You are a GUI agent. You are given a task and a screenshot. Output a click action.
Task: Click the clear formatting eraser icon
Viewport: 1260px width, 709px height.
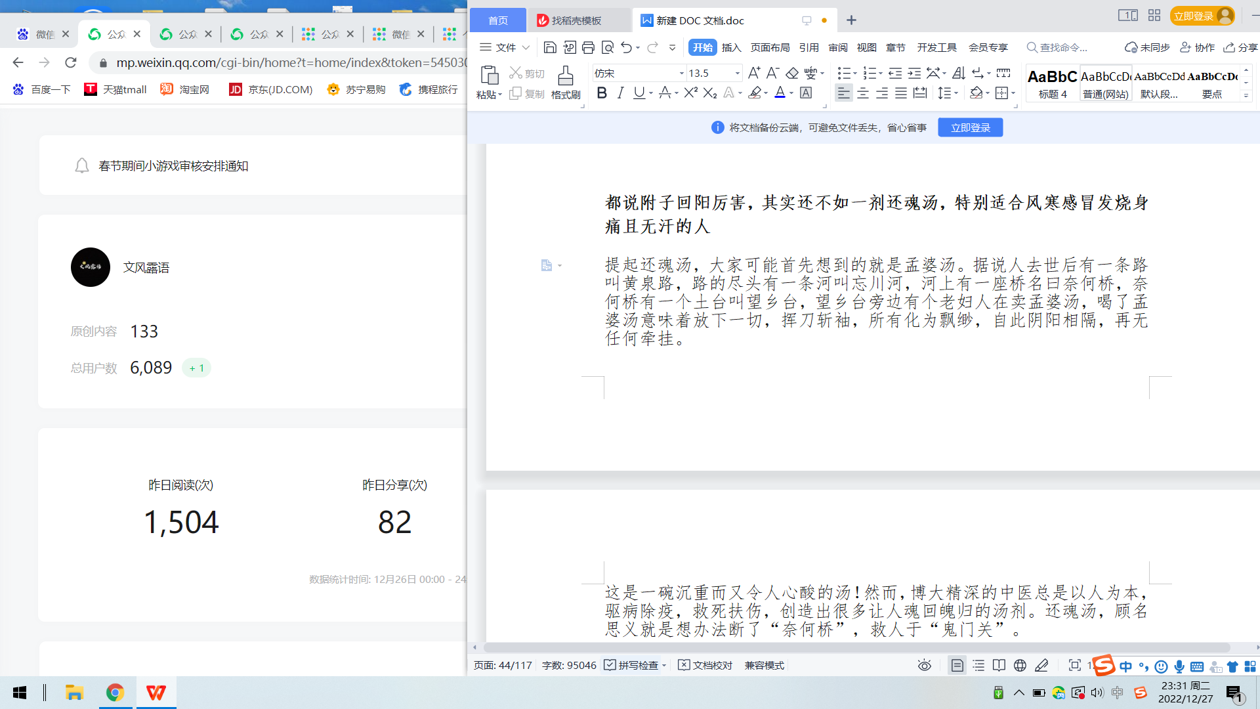(x=792, y=73)
